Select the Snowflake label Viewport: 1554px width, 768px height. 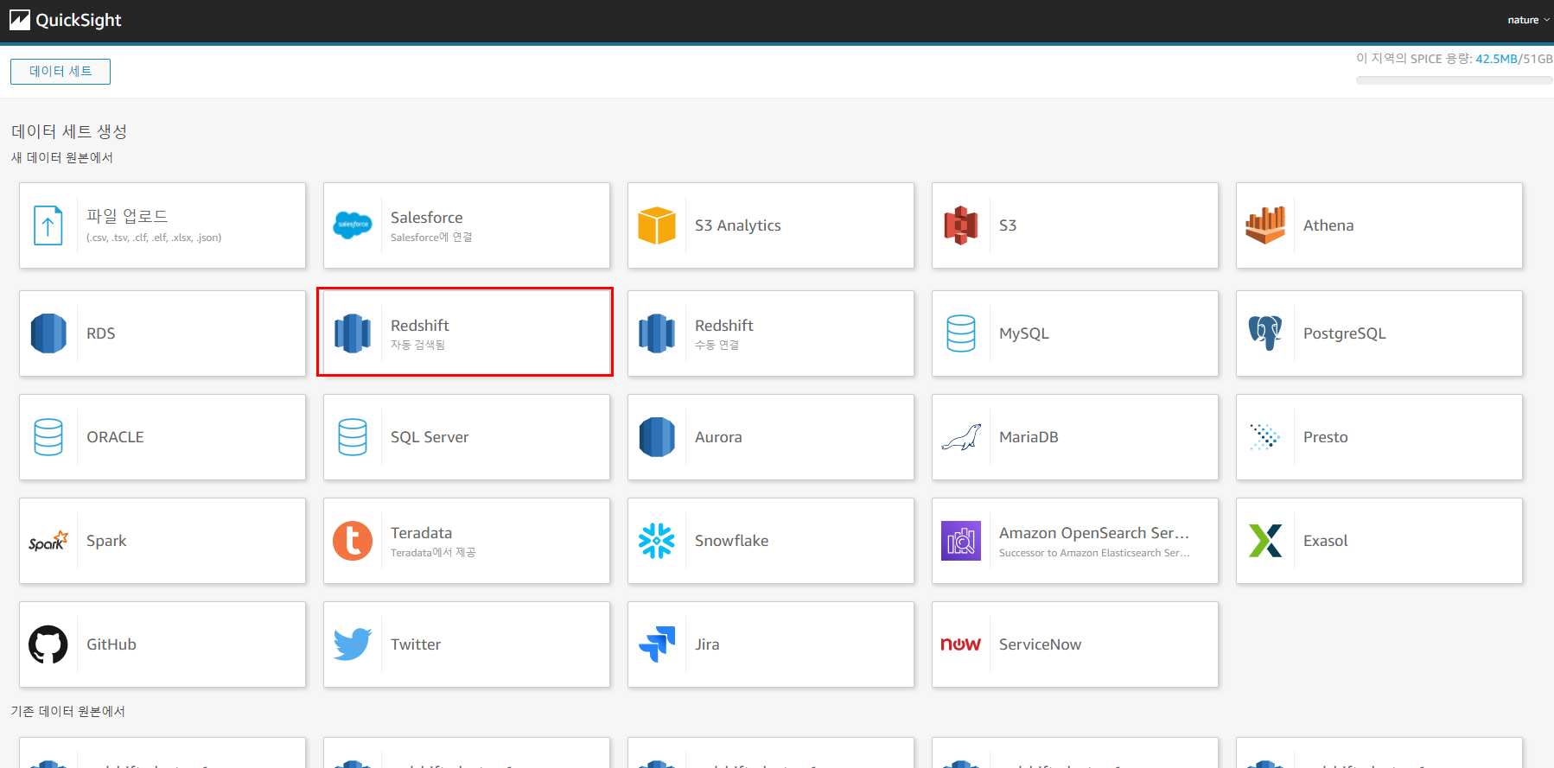(x=732, y=541)
